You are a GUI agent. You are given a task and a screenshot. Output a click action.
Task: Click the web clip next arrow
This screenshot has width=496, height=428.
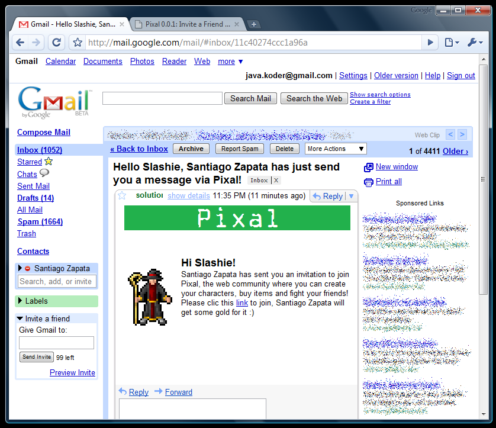click(x=462, y=134)
